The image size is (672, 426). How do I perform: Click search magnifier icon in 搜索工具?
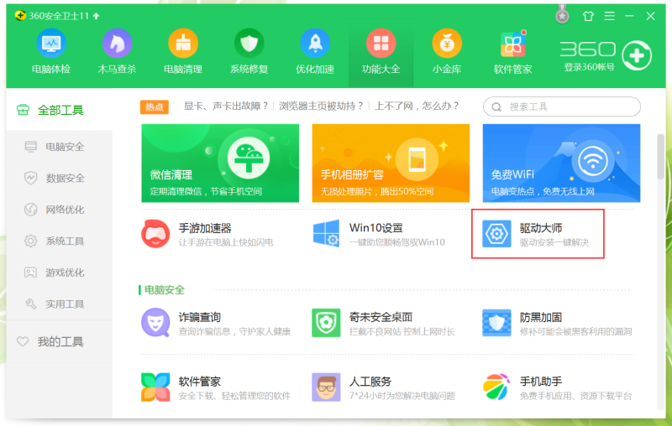click(x=496, y=107)
